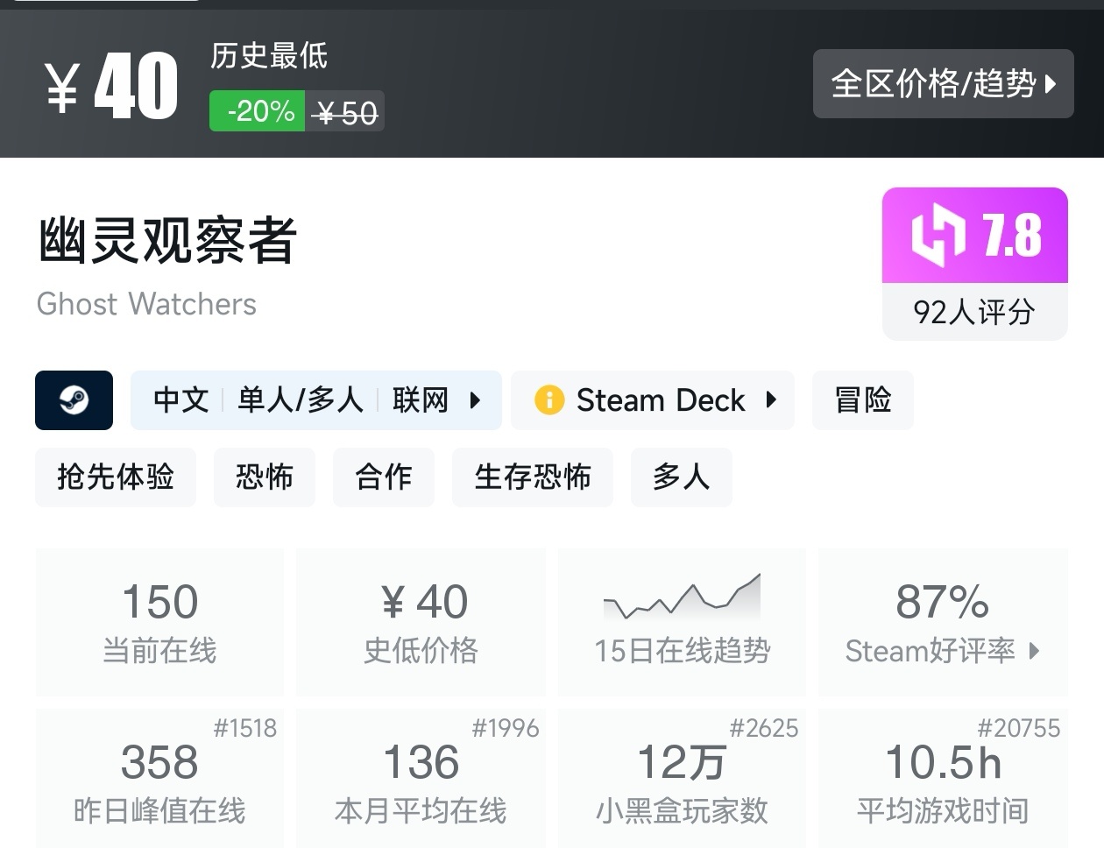Open the 15日在线趋势 sparkline chart
Image resolution: width=1104 pixels, height=848 pixels.
pos(682,599)
